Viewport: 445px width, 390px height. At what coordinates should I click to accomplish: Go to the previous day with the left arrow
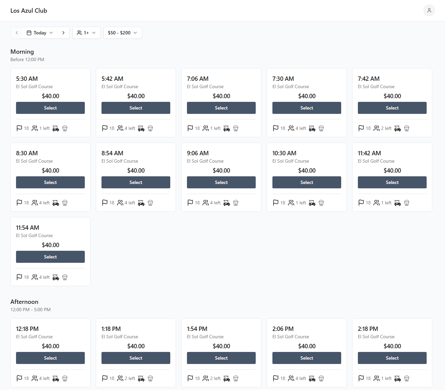(16, 32)
